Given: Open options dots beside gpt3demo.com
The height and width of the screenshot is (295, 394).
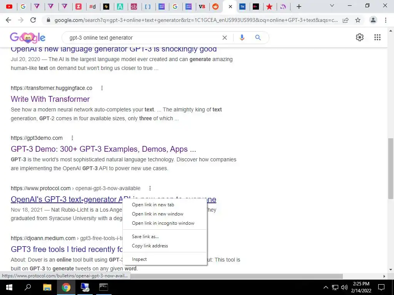Looking at the screenshot, I should (x=72, y=138).
